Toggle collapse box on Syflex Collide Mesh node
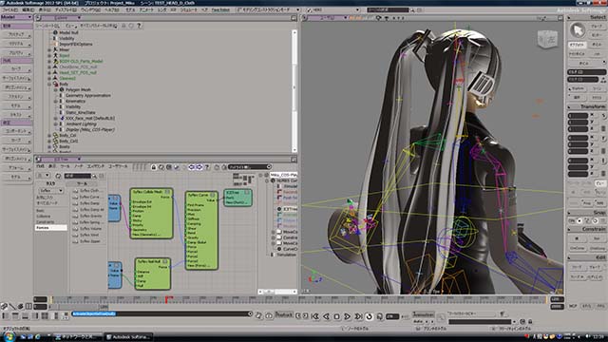This screenshot has width=608, height=342. (x=167, y=192)
